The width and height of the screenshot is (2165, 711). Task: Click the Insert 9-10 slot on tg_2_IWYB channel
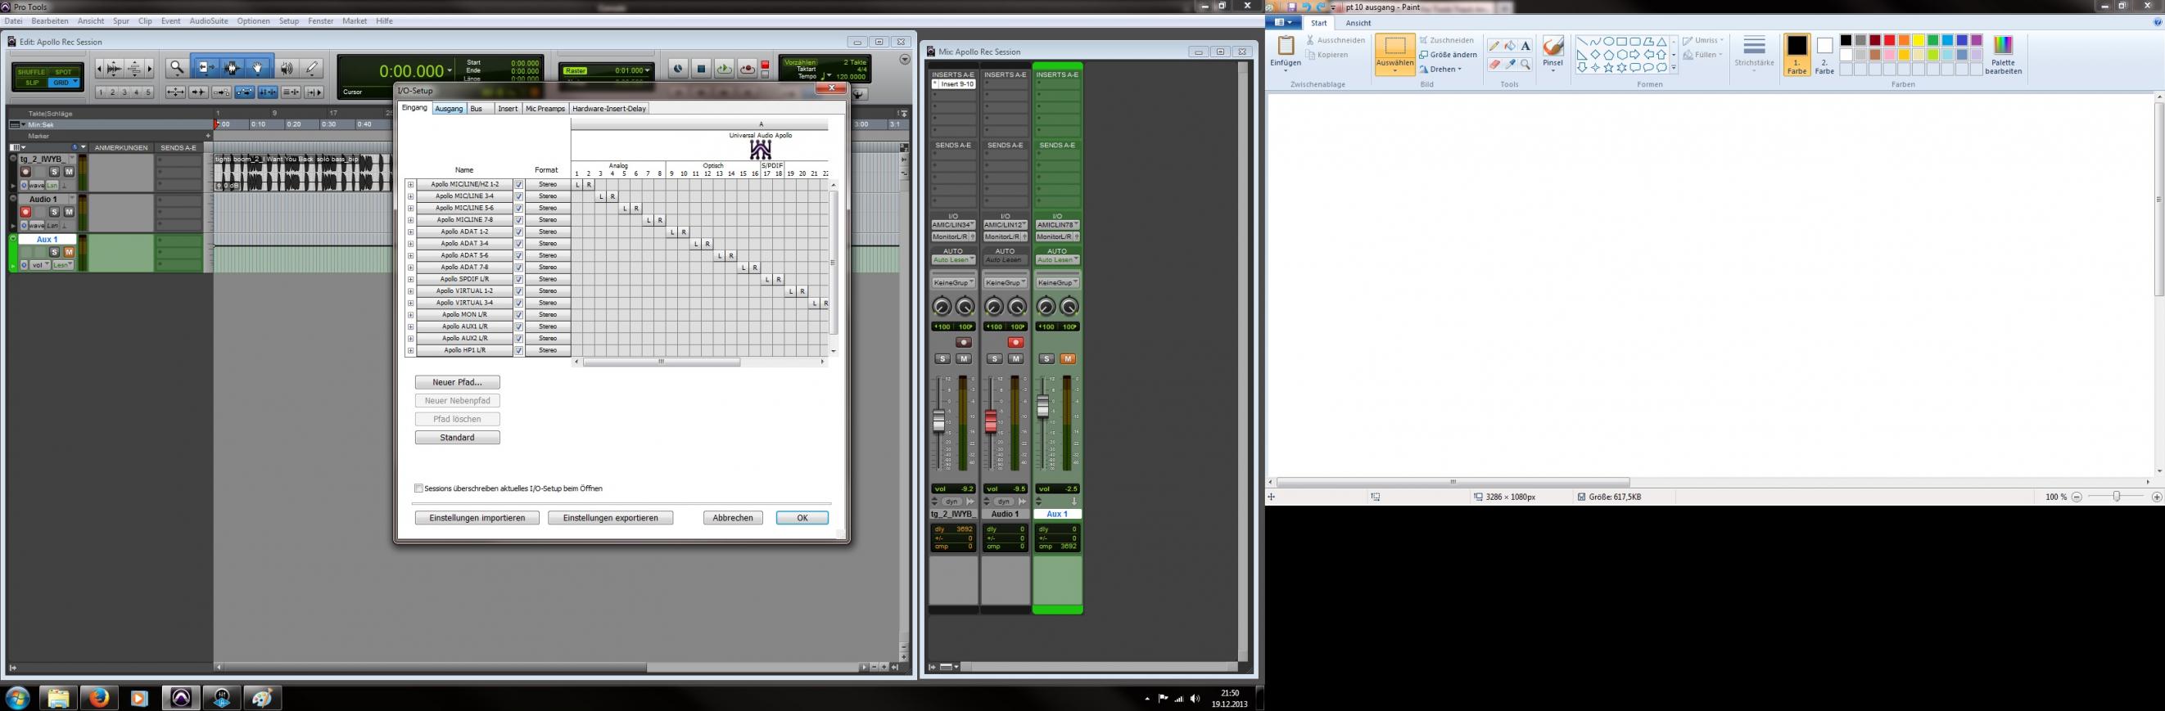(x=953, y=85)
